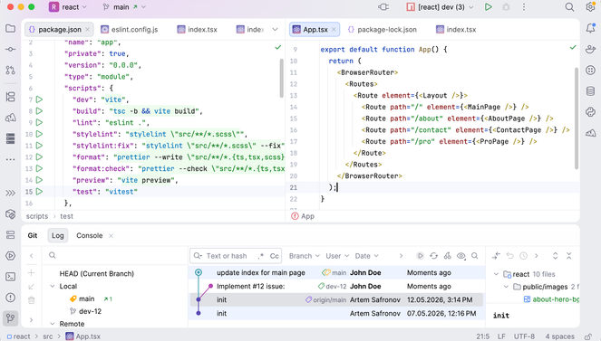The height and width of the screenshot is (341, 601).
Task: Run the dev configuration with green play
Action: coord(488,7)
